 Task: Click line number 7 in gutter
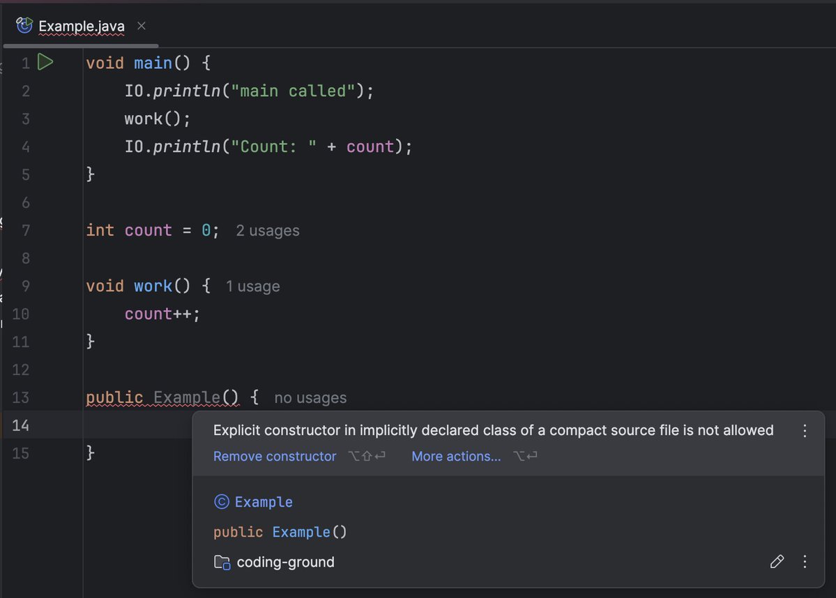coord(26,230)
